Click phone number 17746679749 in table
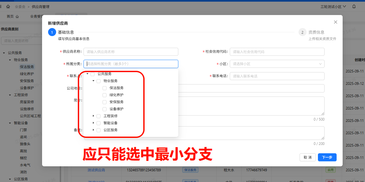The image size is (365, 182). click(x=256, y=170)
